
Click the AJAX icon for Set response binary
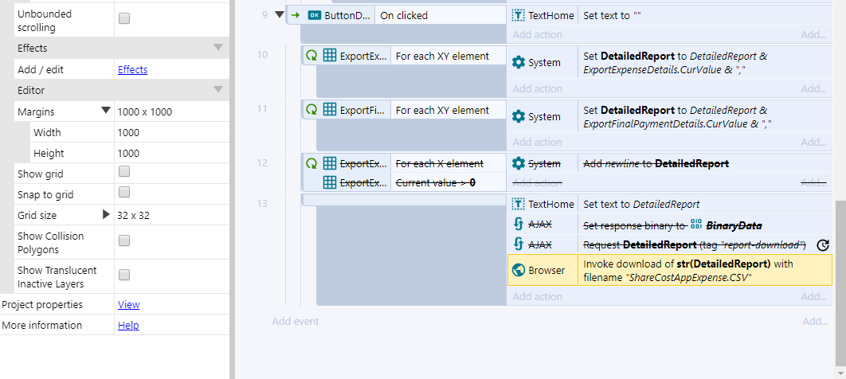click(x=518, y=225)
